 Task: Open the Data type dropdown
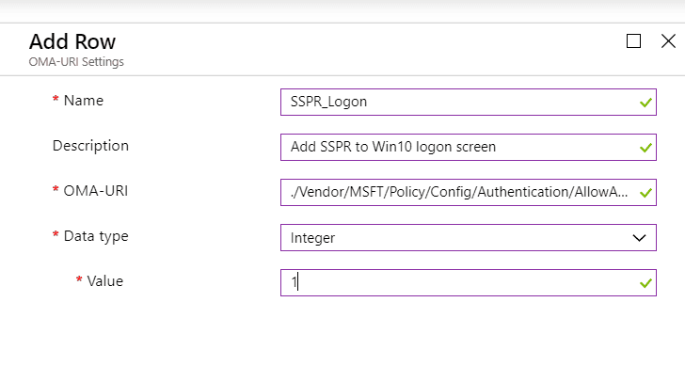tap(469, 238)
